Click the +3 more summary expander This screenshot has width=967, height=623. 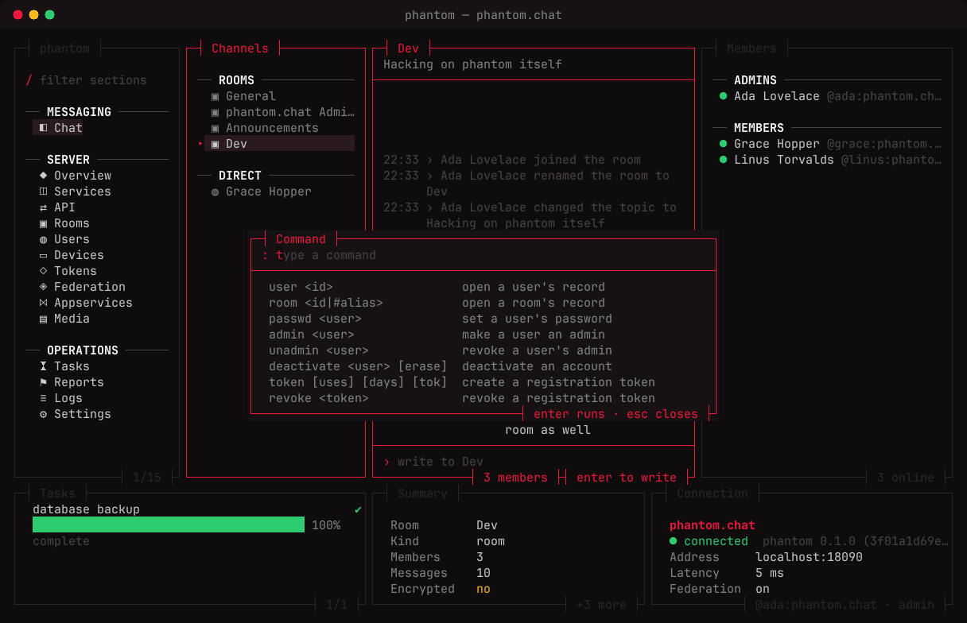(x=601, y=605)
